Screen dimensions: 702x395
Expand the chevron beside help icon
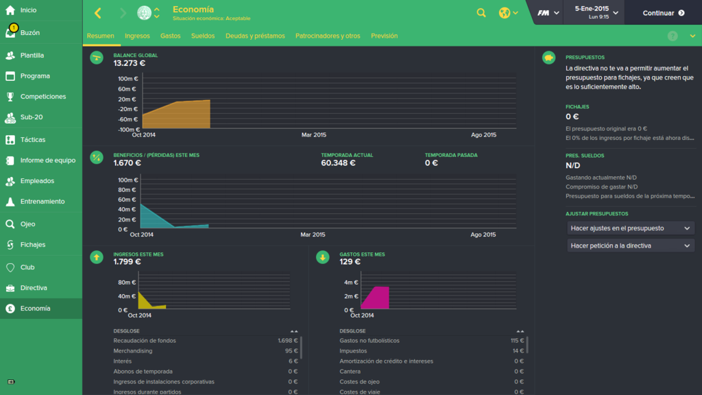click(692, 36)
